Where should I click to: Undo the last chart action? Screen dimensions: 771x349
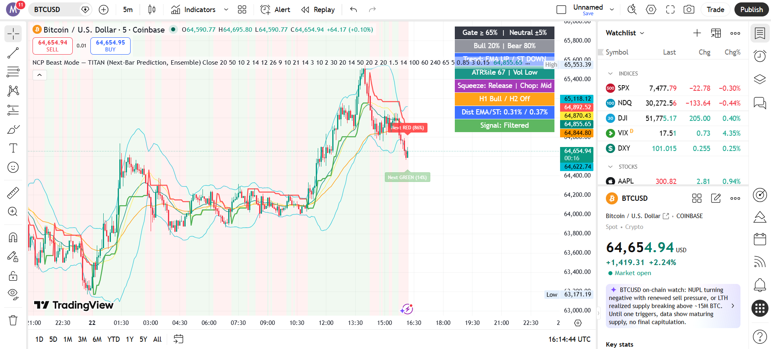point(354,10)
